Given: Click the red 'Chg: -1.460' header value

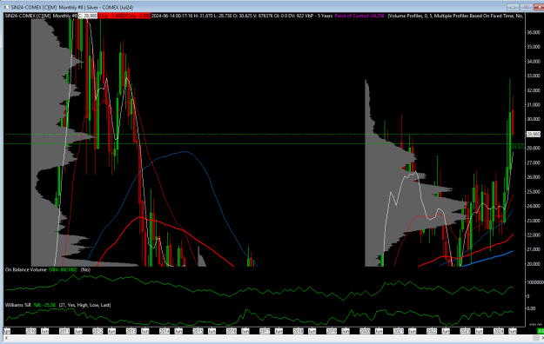Looking at the screenshot, I should (x=110, y=16).
